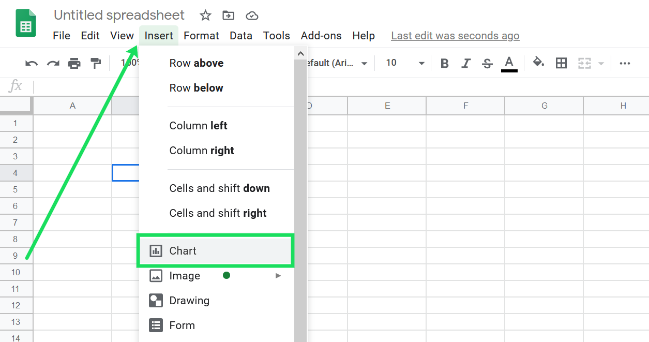Open the more toolbar options menu
Screen dimensions: 649x342
tap(625, 63)
